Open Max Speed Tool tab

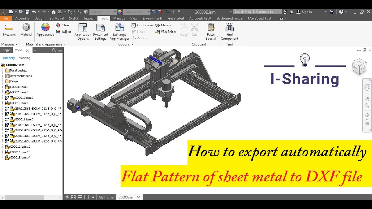tap(260, 18)
